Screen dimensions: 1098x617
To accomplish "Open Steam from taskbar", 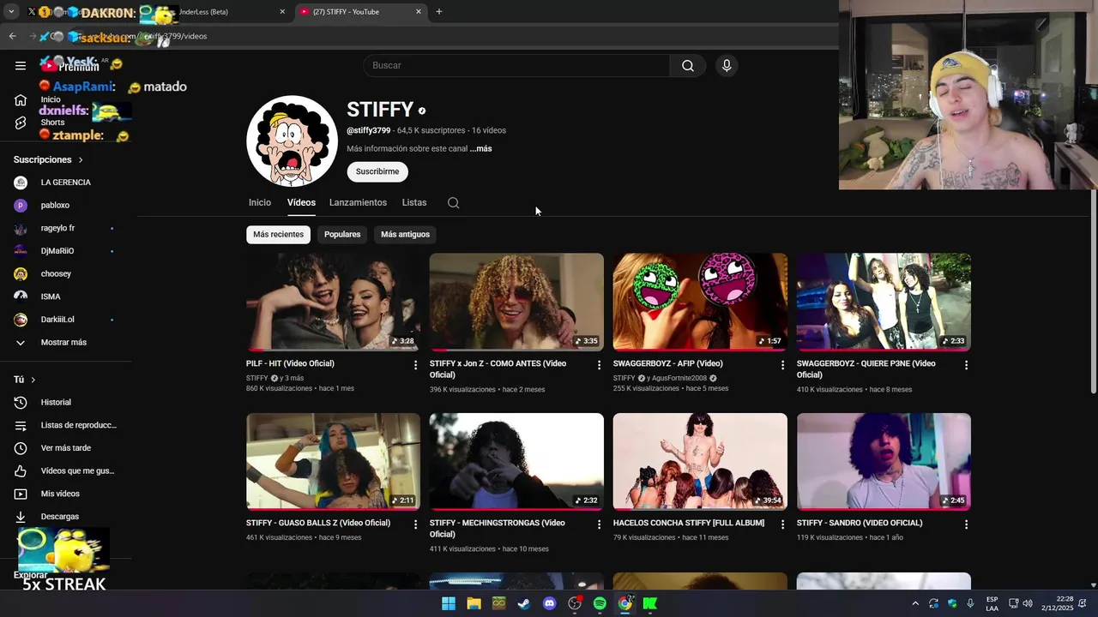I will 524,603.
